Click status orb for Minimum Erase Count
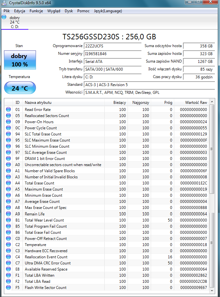The image size is (220, 297). coord(8,195)
